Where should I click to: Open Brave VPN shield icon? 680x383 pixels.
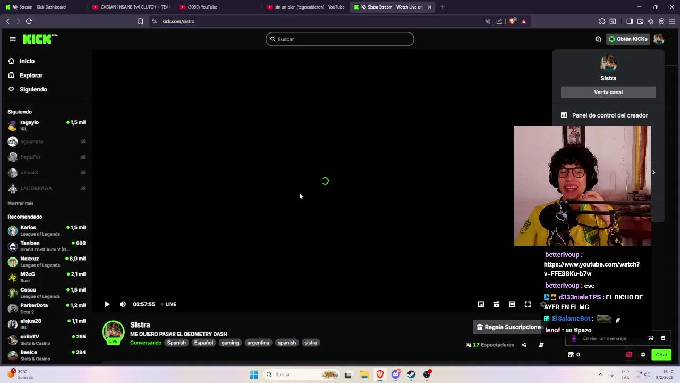661,21
